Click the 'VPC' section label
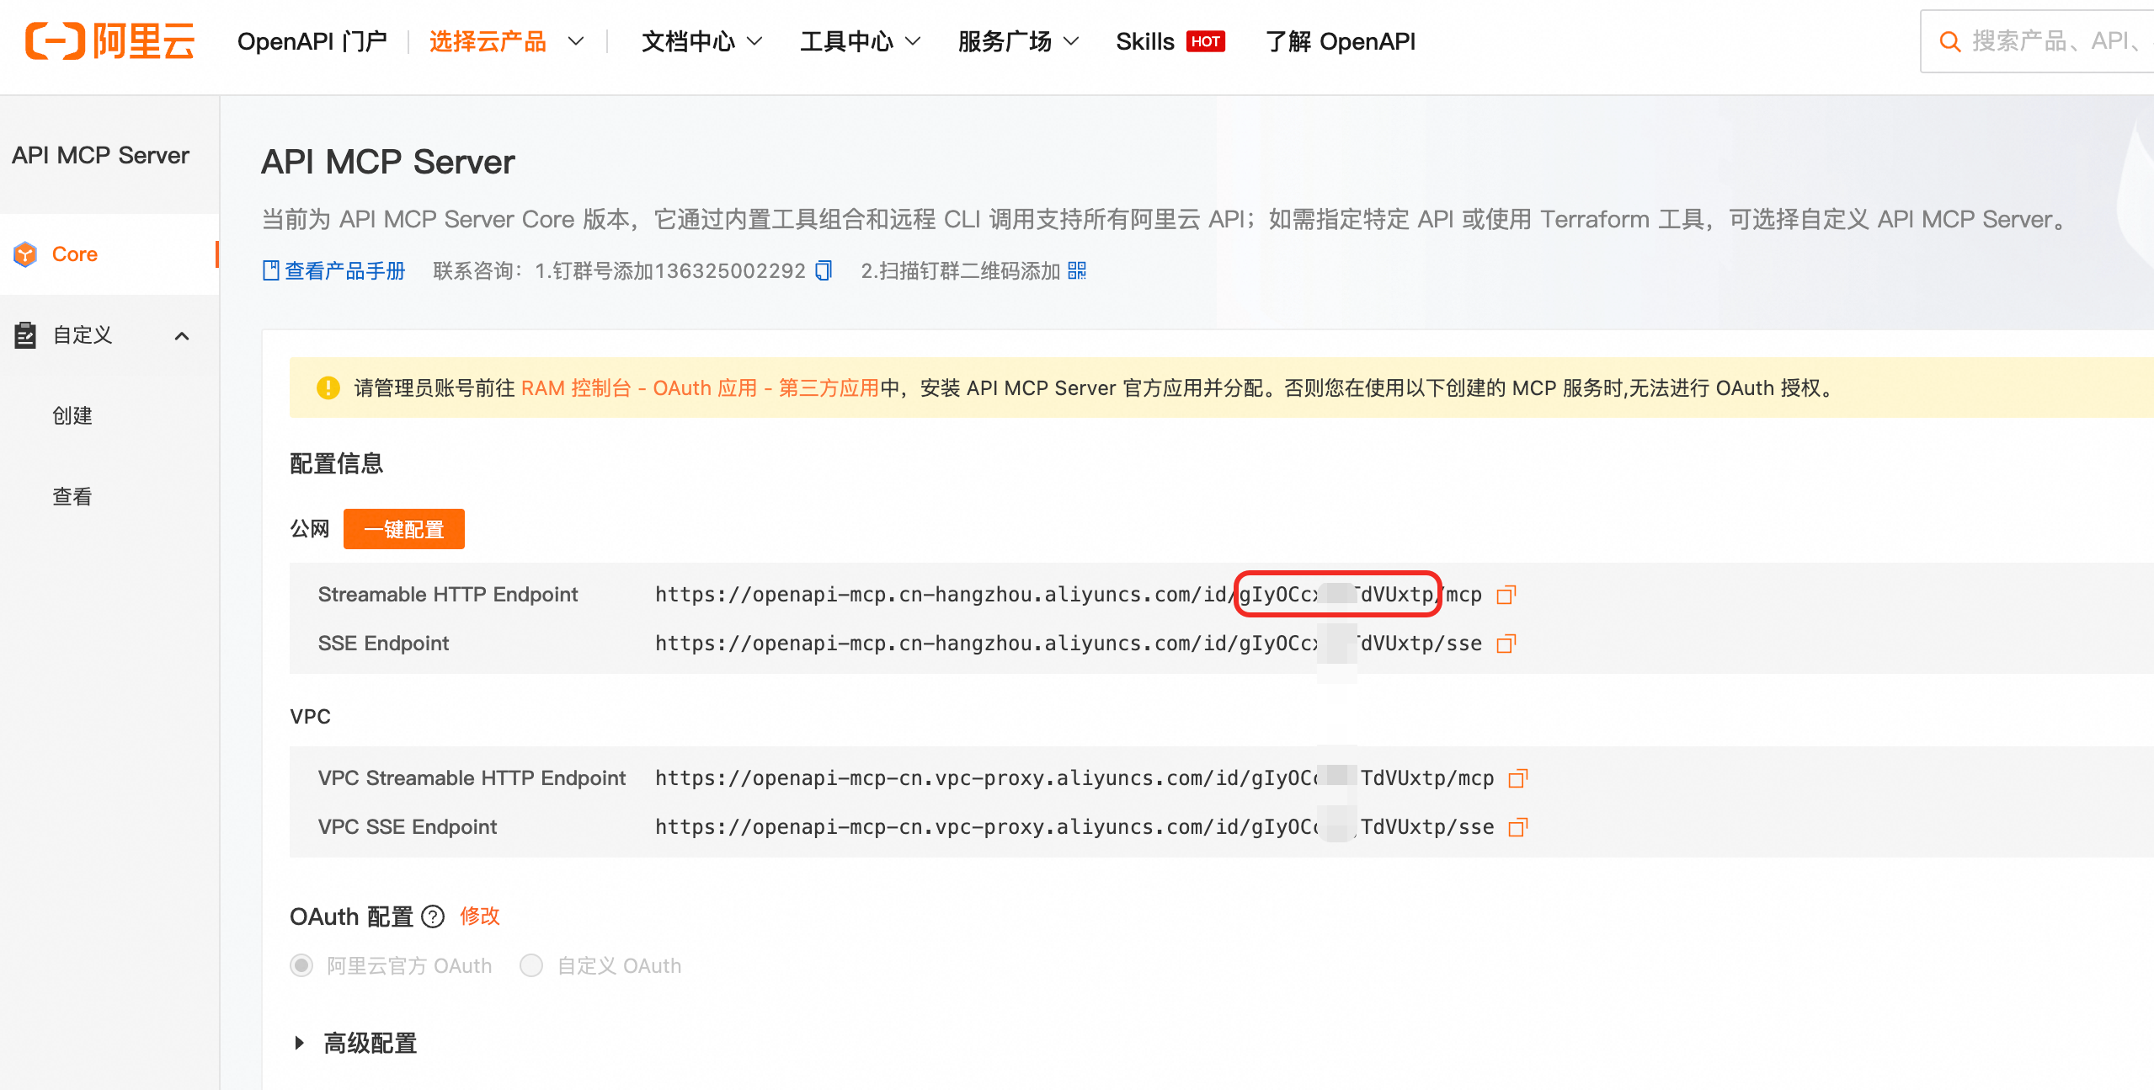2154x1090 pixels. pos(311,717)
